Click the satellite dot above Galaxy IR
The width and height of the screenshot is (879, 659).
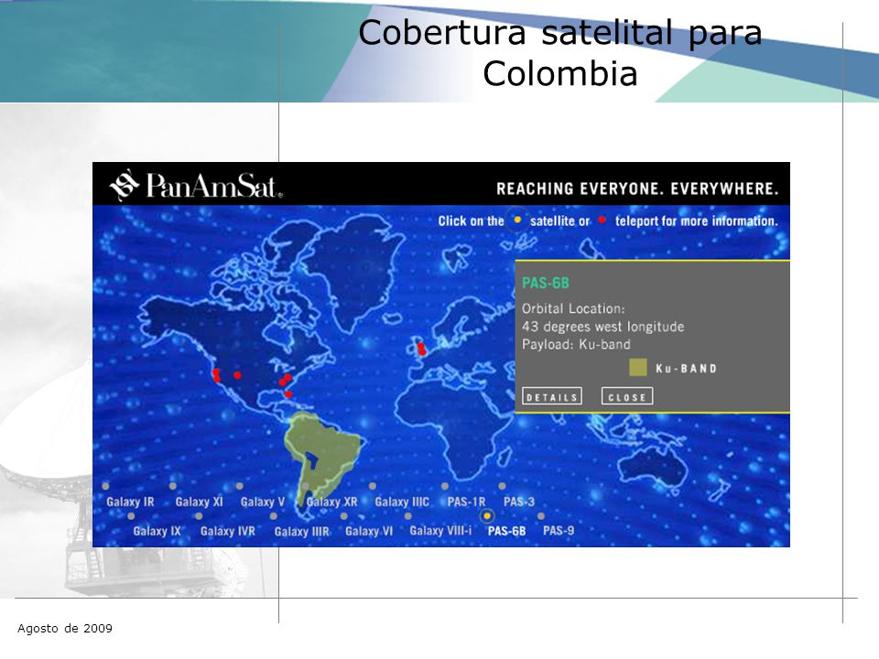point(105,486)
